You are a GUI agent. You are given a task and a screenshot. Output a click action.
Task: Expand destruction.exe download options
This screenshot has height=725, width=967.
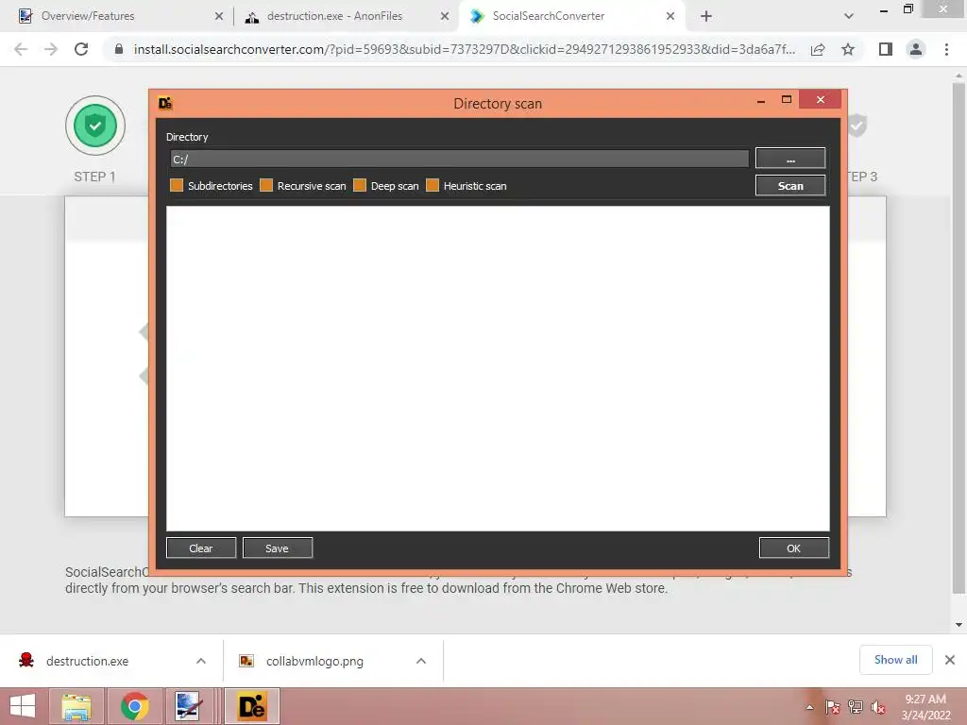[x=201, y=661]
